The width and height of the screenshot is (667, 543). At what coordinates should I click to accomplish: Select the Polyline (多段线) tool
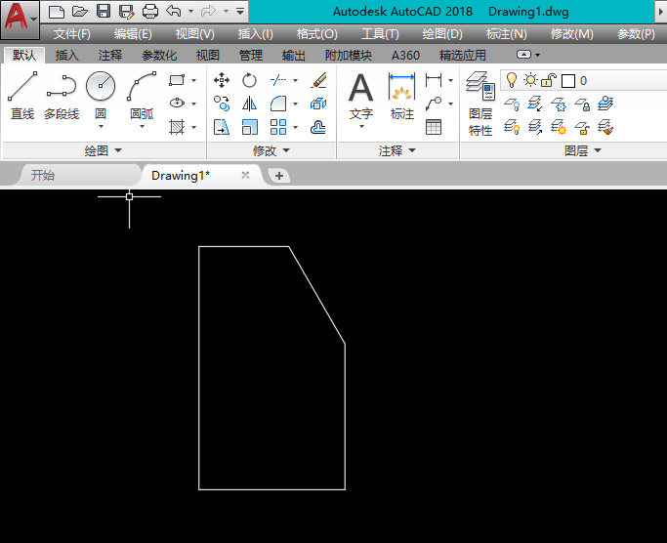point(62,96)
